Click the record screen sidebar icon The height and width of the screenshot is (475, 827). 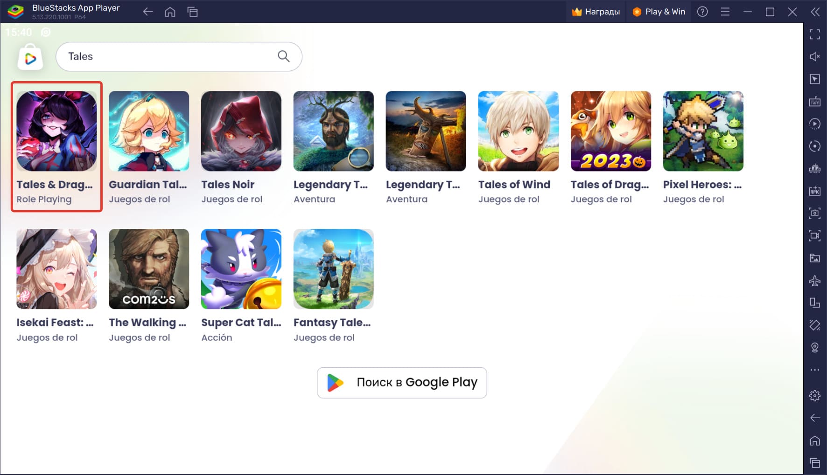coord(815,235)
